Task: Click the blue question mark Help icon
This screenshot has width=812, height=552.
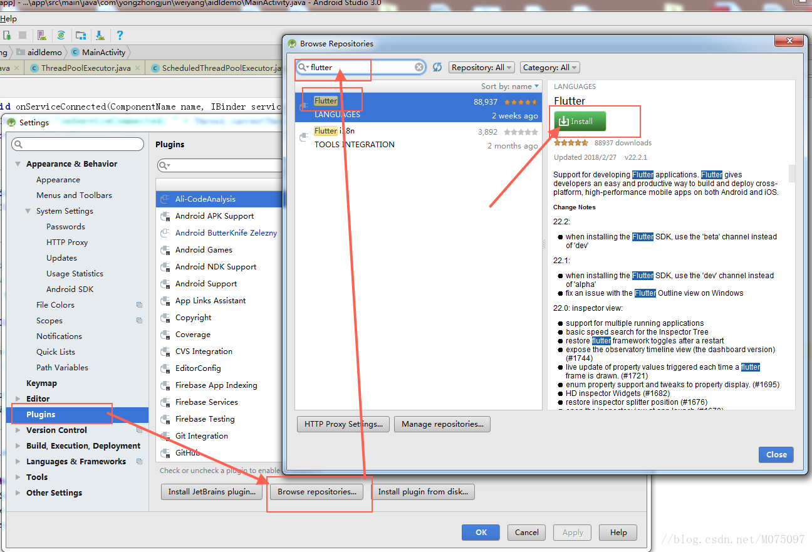Action: (x=120, y=35)
